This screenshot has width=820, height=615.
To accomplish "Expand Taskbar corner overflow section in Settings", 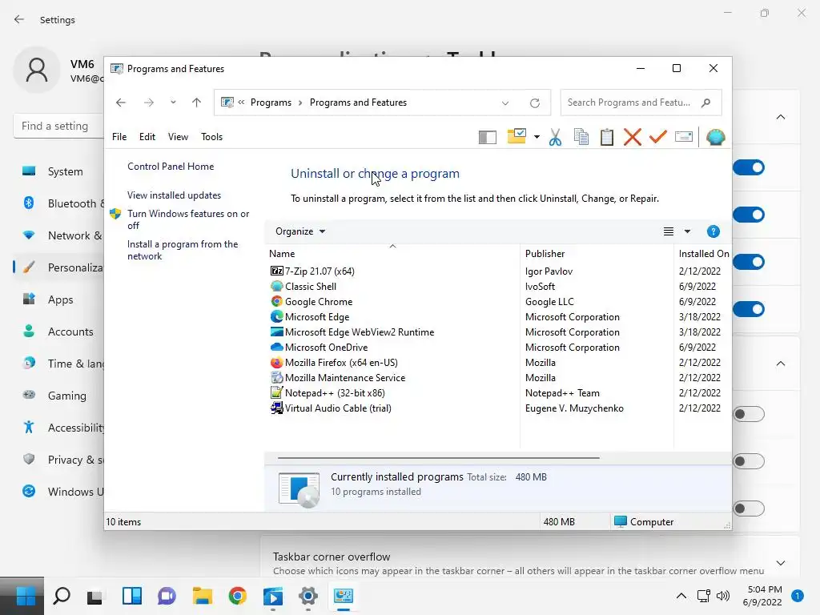I will click(781, 563).
